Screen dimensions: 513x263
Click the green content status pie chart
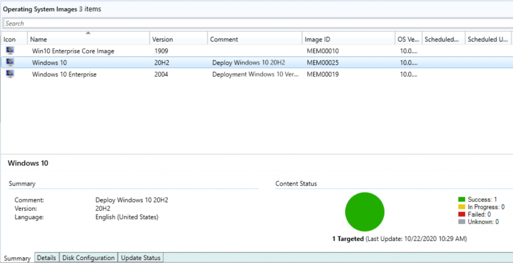click(365, 211)
